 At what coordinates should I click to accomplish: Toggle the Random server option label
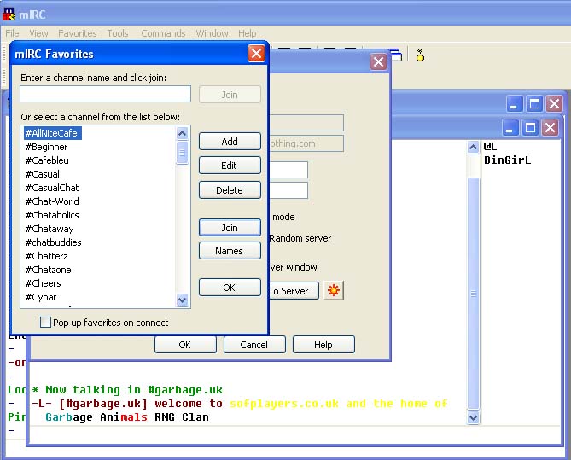point(300,238)
